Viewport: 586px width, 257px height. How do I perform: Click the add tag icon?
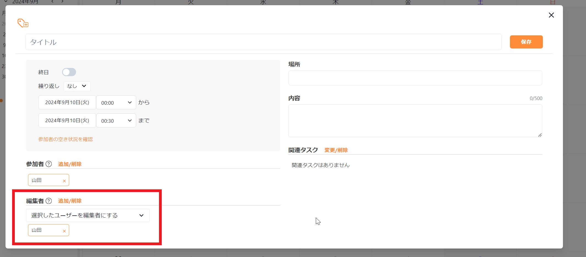(x=23, y=23)
